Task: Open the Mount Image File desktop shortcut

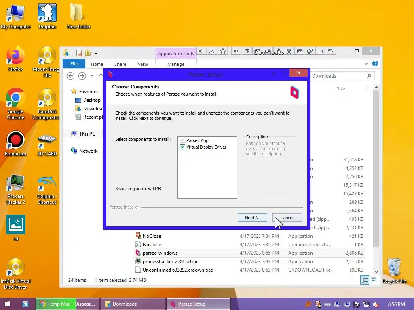Action: [x=46, y=62]
